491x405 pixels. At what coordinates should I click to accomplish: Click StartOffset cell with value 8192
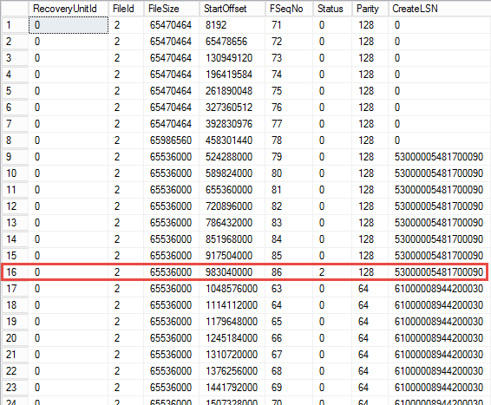coord(232,25)
